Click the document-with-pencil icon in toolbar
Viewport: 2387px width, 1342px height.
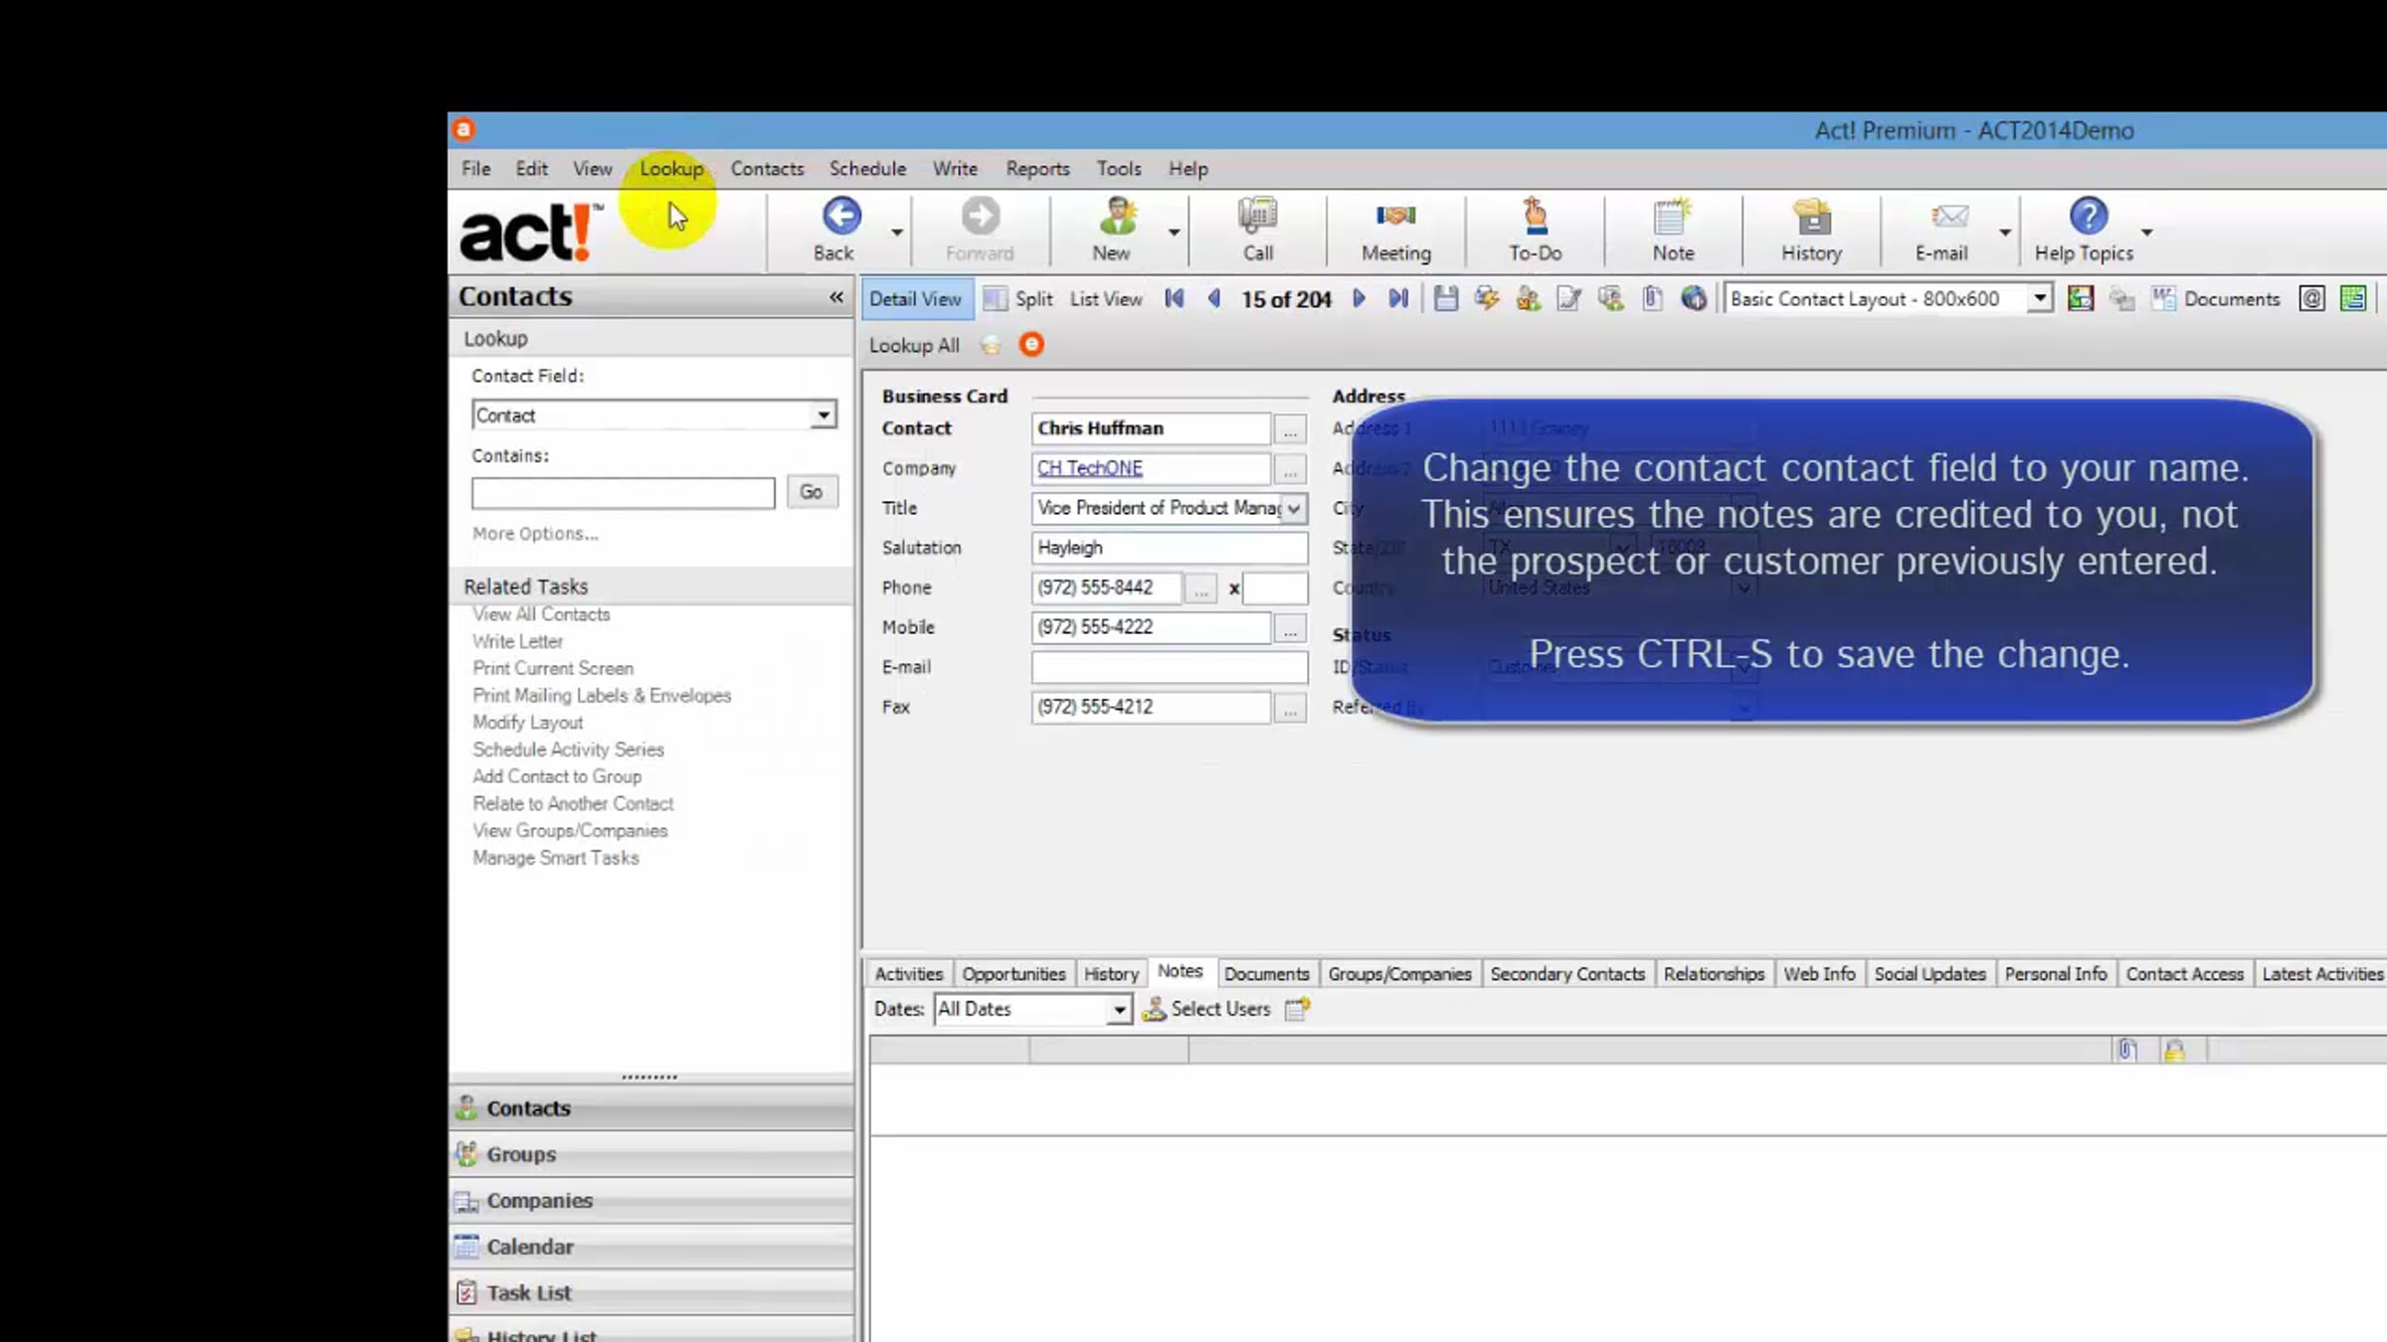click(1569, 298)
